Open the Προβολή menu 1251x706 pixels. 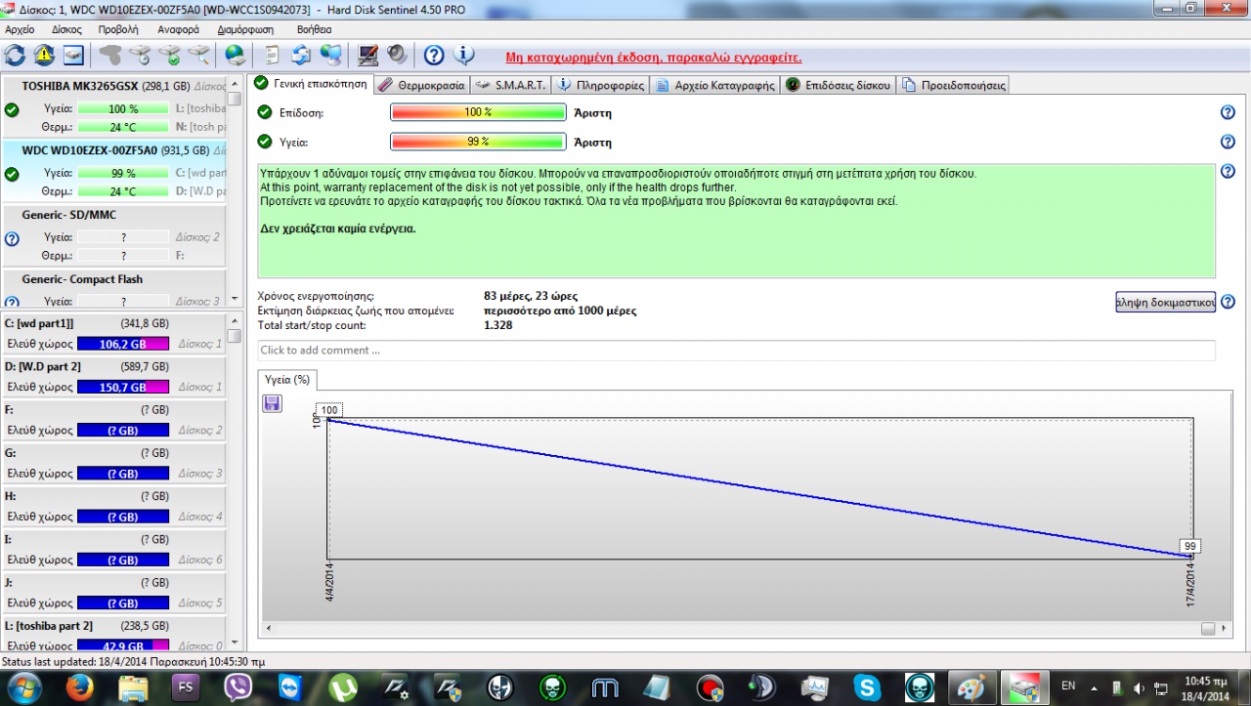[118, 29]
